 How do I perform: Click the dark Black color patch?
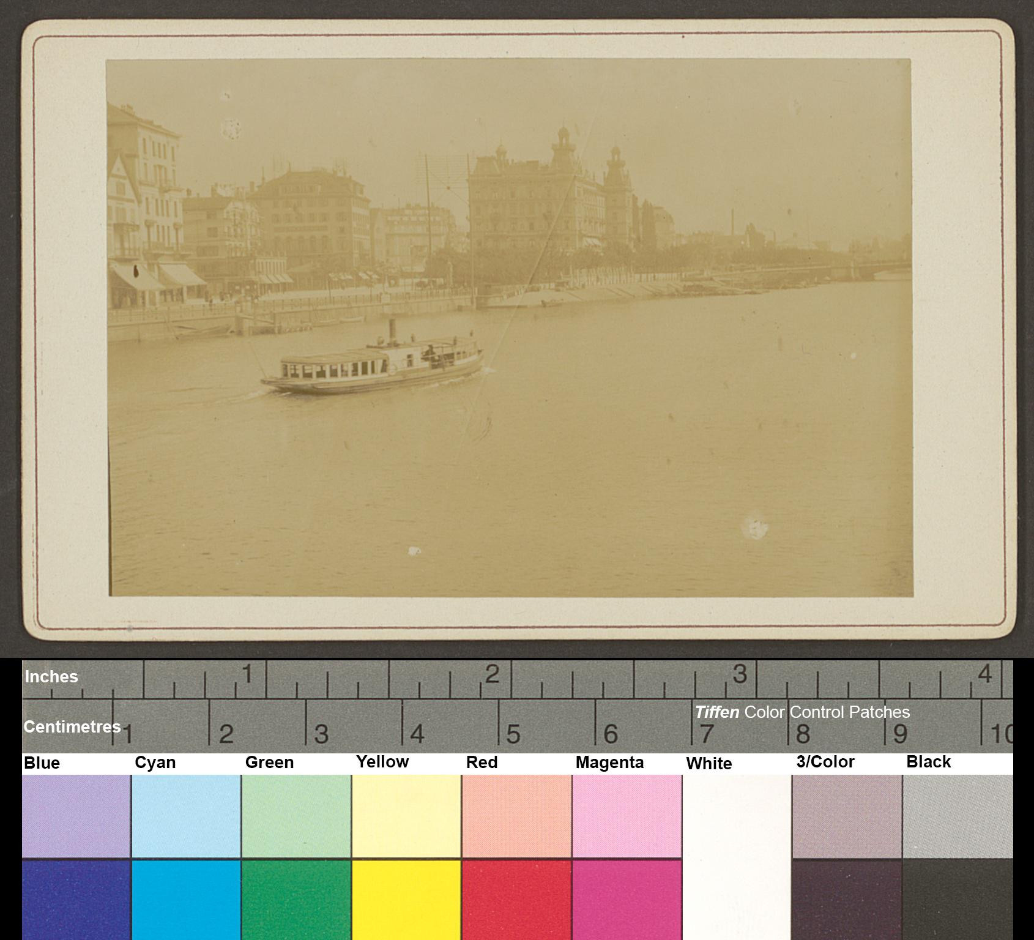(958, 900)
